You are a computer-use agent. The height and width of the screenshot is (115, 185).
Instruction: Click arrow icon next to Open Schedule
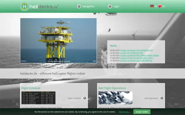click(84, 98)
